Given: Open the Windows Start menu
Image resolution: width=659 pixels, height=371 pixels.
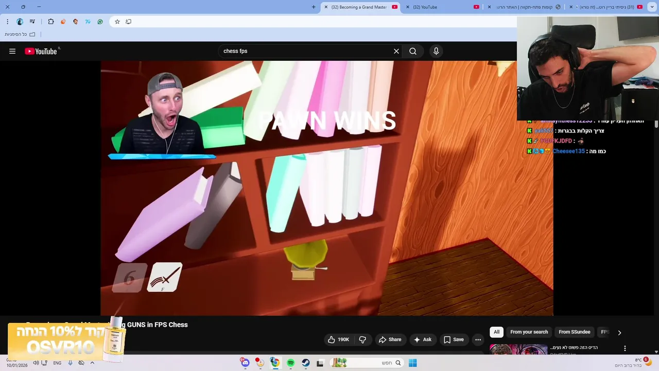Looking at the screenshot, I should 412,363.
